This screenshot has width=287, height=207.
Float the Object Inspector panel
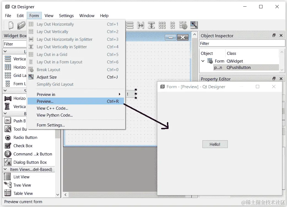tap(274, 35)
